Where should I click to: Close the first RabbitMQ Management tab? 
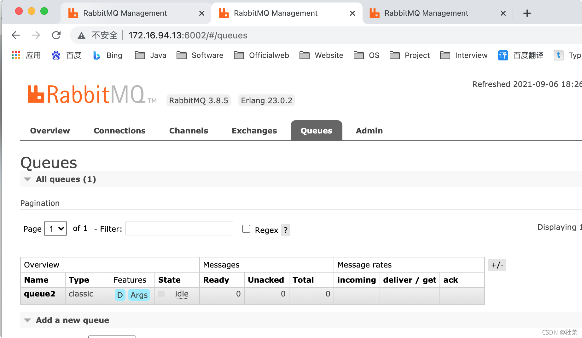click(x=202, y=13)
